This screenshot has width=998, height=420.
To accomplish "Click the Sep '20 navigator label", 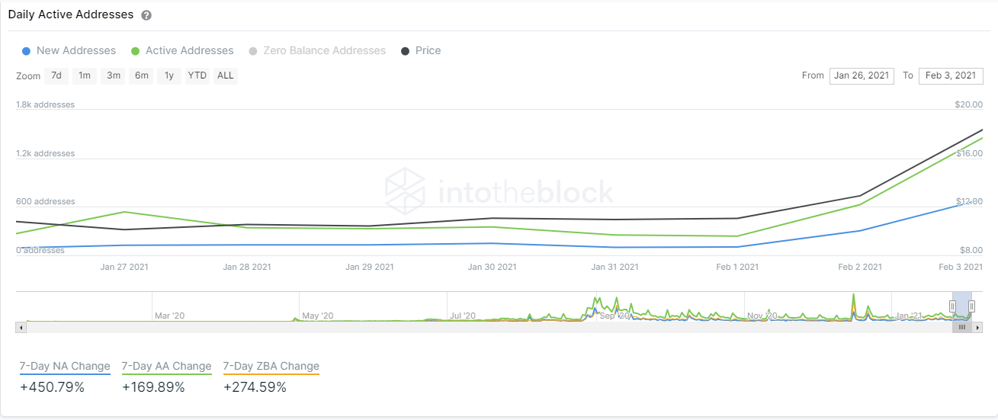I will (x=615, y=316).
